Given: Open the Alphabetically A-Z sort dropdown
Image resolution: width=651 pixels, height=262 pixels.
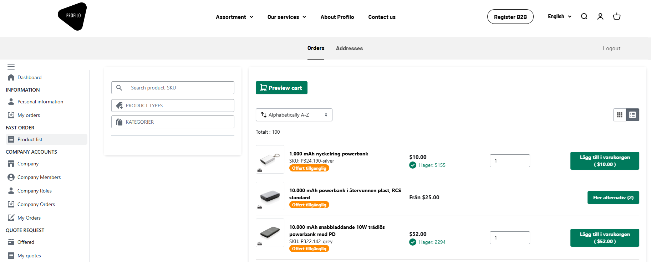Looking at the screenshot, I should click(x=294, y=115).
